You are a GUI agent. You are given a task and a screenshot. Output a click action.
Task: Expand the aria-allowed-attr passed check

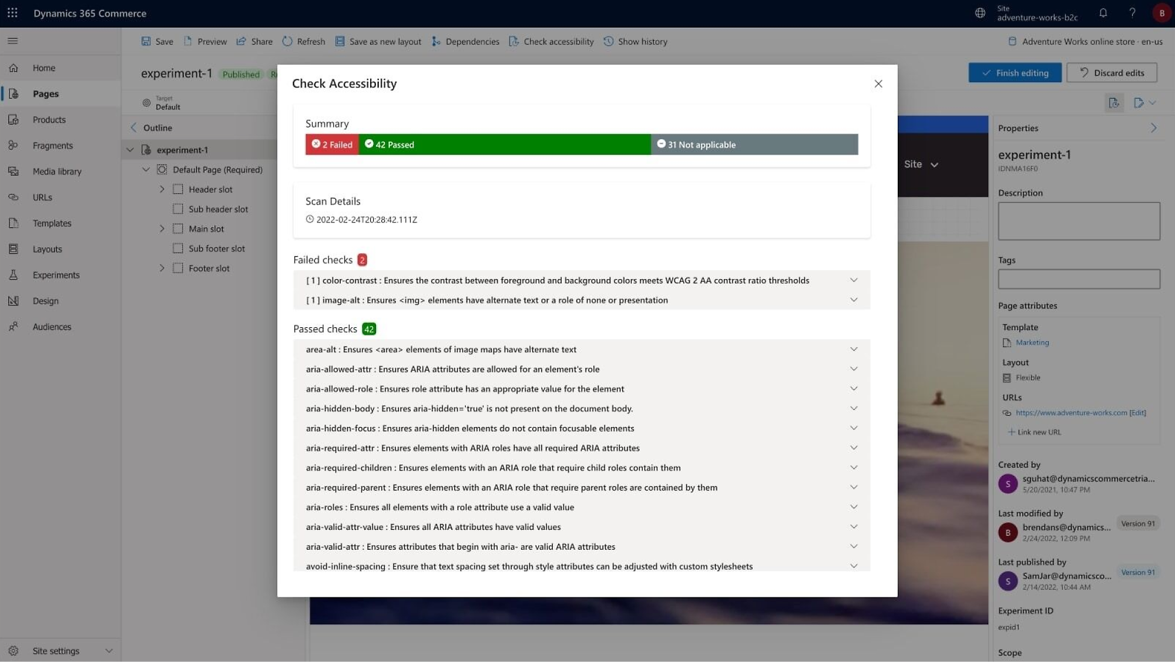(853, 369)
